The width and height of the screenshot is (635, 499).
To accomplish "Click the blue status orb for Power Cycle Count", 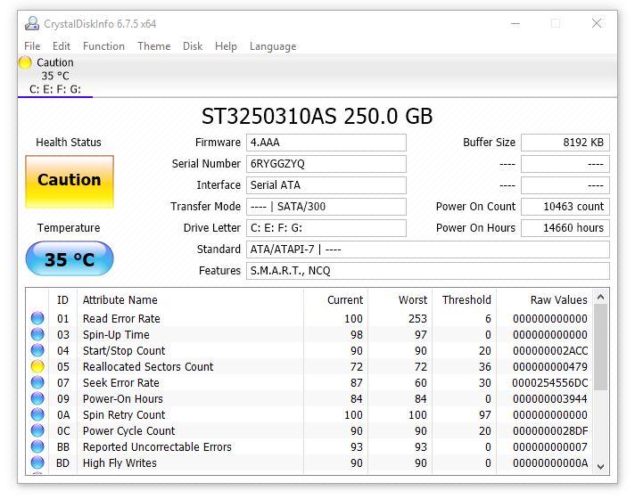I will click(x=37, y=430).
